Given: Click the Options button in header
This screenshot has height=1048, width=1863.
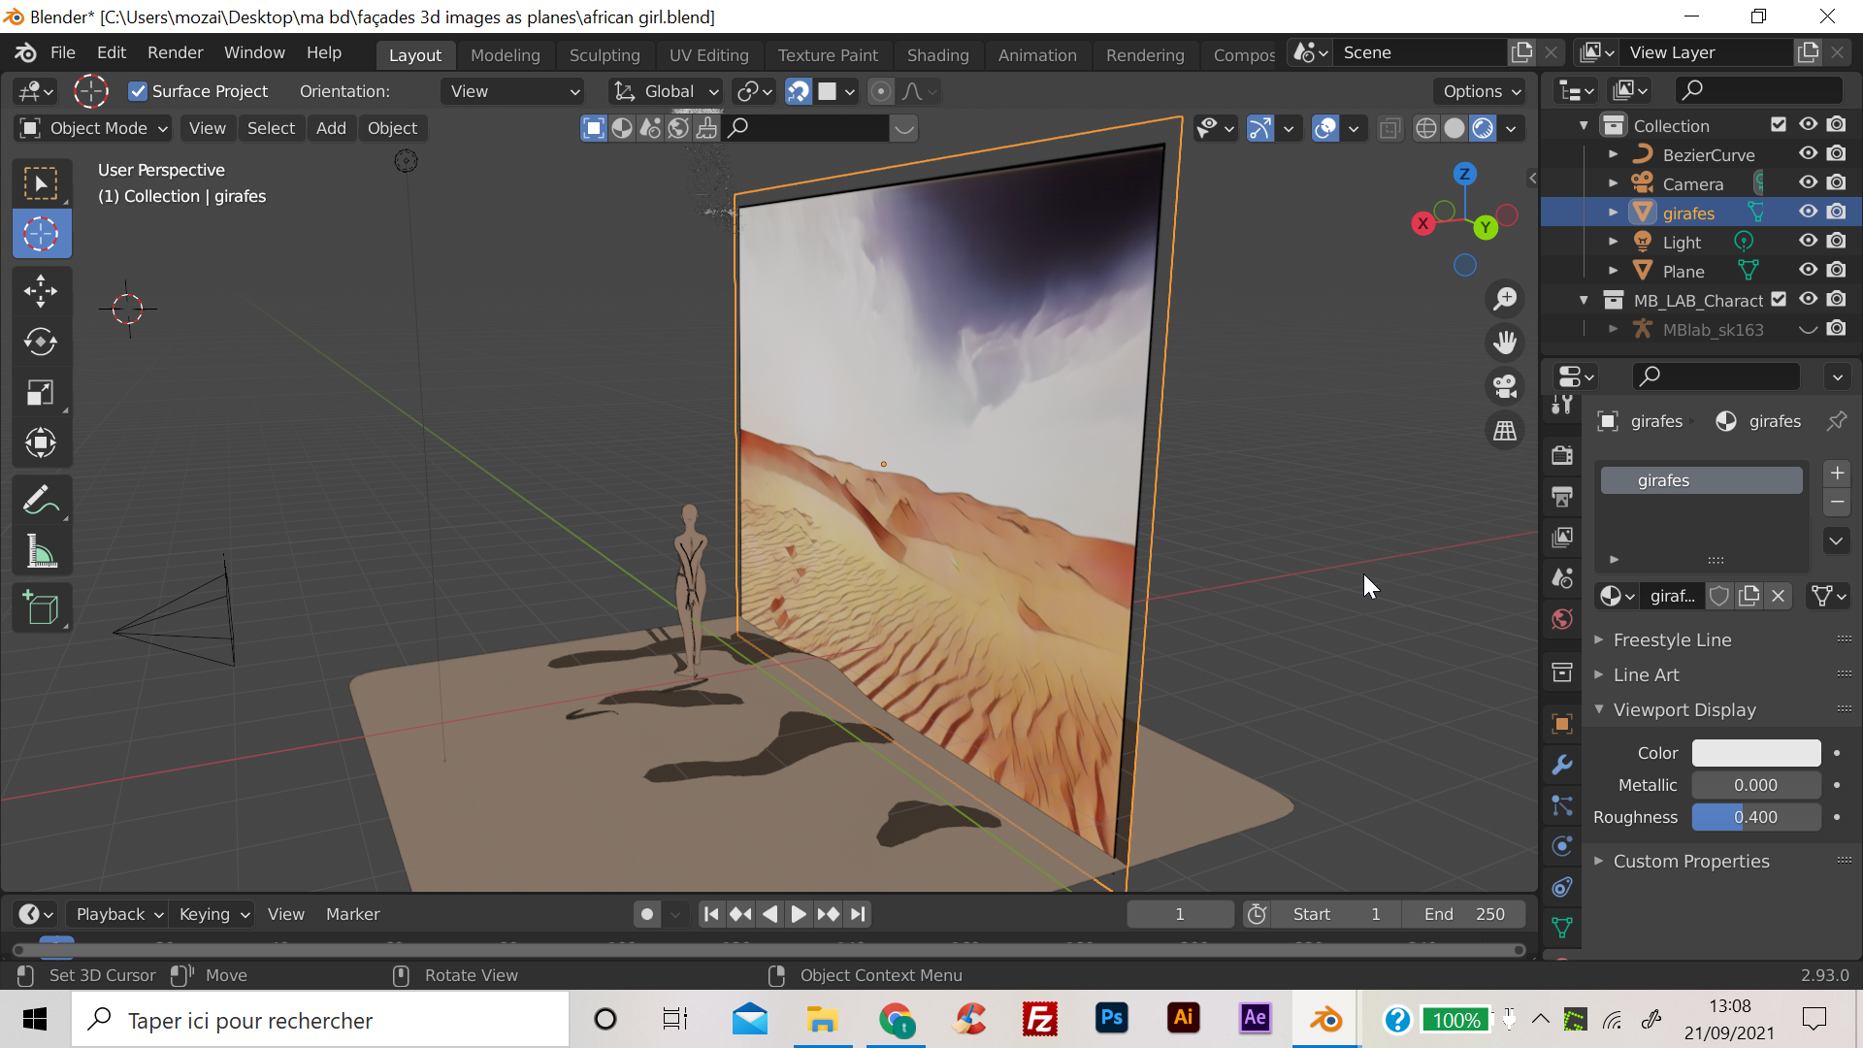Looking at the screenshot, I should point(1481,91).
